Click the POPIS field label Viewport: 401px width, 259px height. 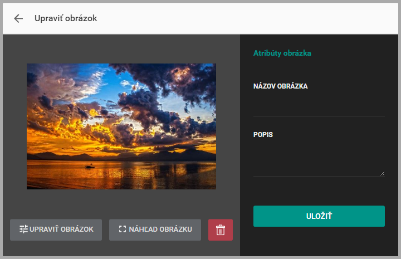pyautogui.click(x=263, y=134)
